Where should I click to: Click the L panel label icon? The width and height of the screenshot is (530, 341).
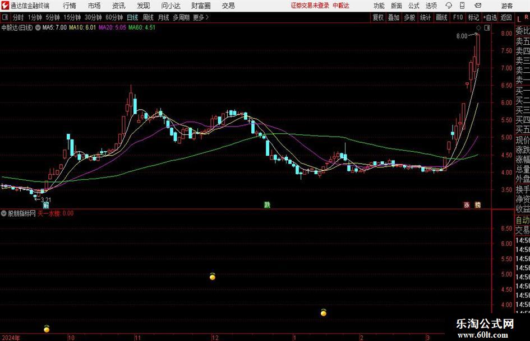(x=519, y=19)
